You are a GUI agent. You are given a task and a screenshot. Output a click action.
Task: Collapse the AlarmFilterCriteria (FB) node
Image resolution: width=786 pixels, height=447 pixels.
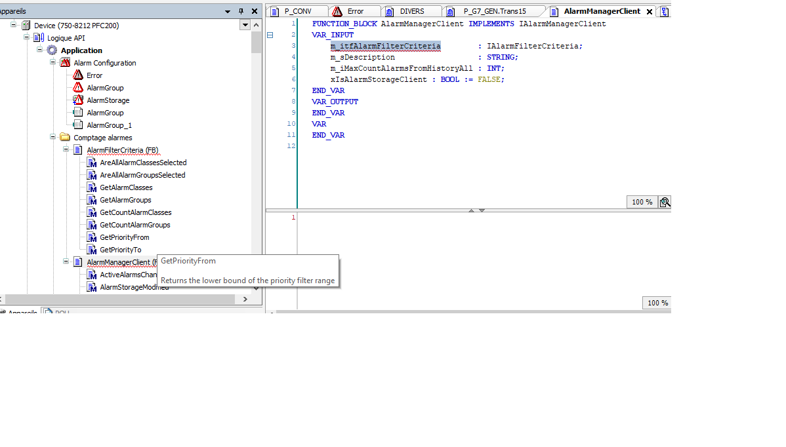pyautogui.click(x=66, y=150)
